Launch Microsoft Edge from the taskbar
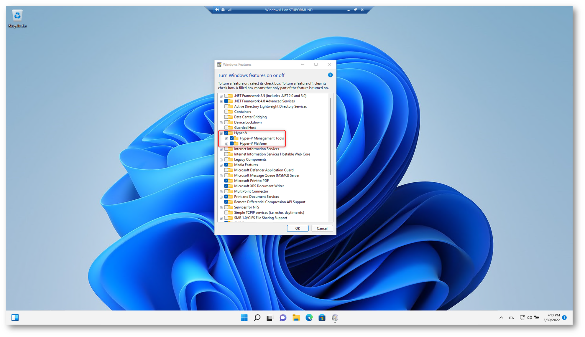This screenshot has height=337, width=585. [x=309, y=318]
